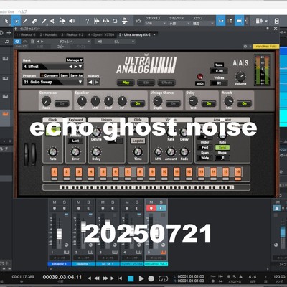Expand the program list 21. Guiro Sweep
The height and width of the screenshot is (287, 287).
pos(80,82)
